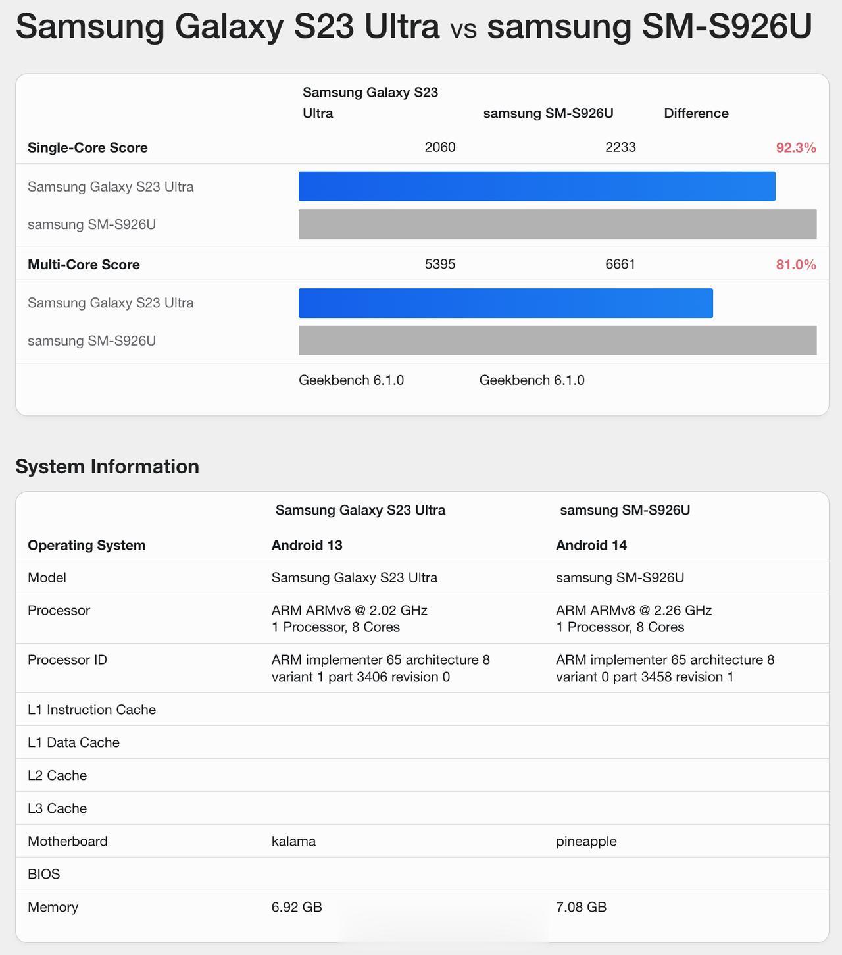Screen dimensions: 842x955
Task: Click the 81.0% difference value
Action: (x=795, y=265)
